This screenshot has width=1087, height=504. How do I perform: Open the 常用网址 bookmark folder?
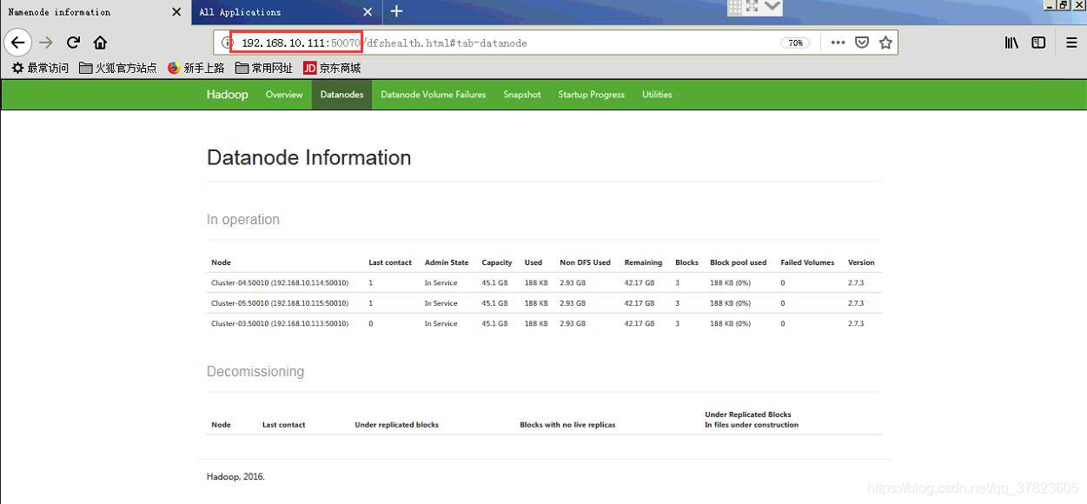[263, 68]
